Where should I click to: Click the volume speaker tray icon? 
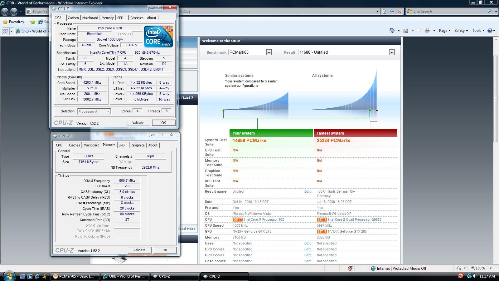point(475,276)
